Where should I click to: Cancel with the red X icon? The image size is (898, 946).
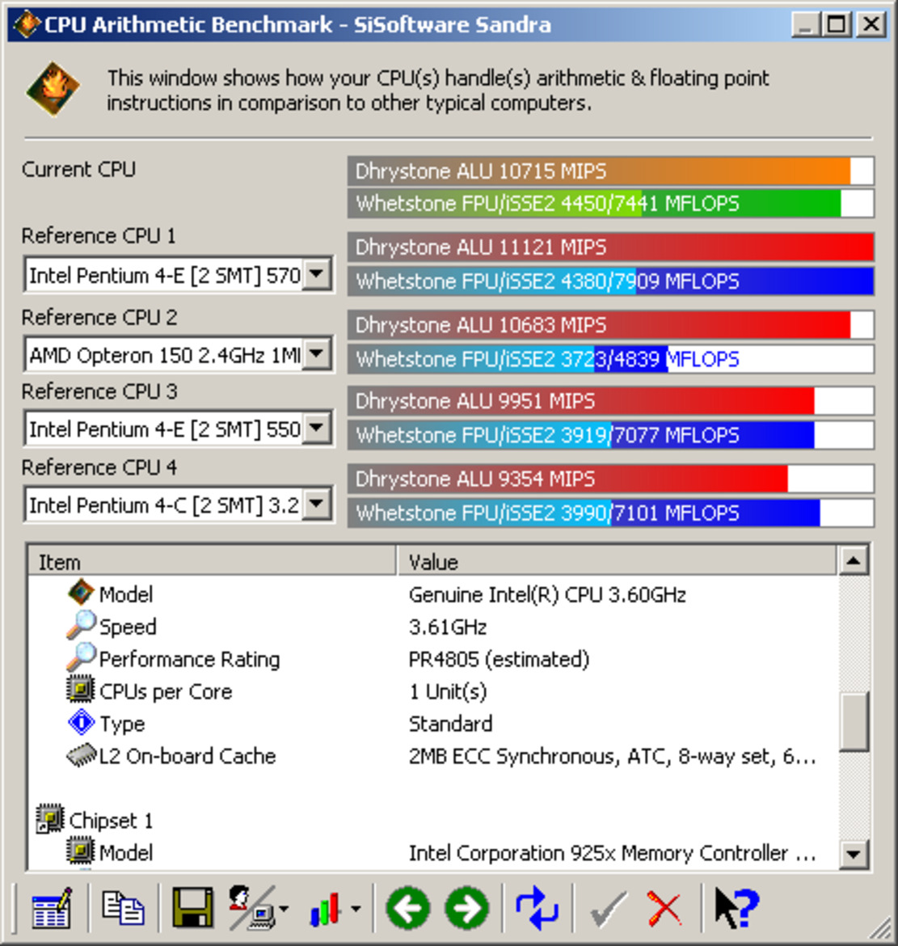click(x=664, y=909)
